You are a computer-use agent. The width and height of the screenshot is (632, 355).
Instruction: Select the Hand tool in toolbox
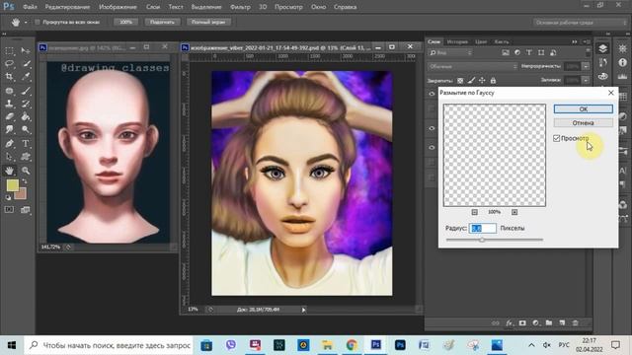point(9,171)
